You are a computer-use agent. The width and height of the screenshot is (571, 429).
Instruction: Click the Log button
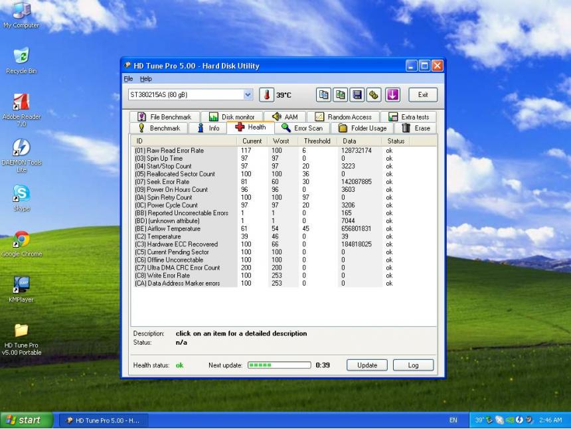pos(413,365)
